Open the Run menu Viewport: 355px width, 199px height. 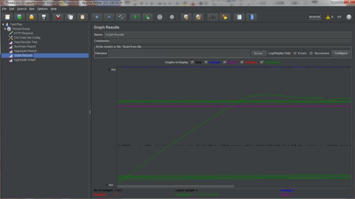[32, 9]
